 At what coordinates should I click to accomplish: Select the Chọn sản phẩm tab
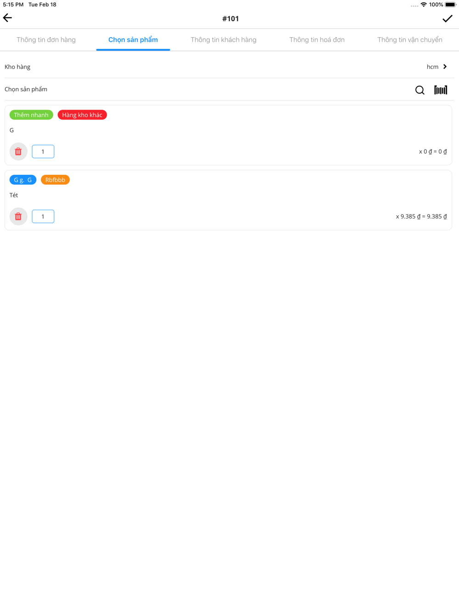[133, 39]
